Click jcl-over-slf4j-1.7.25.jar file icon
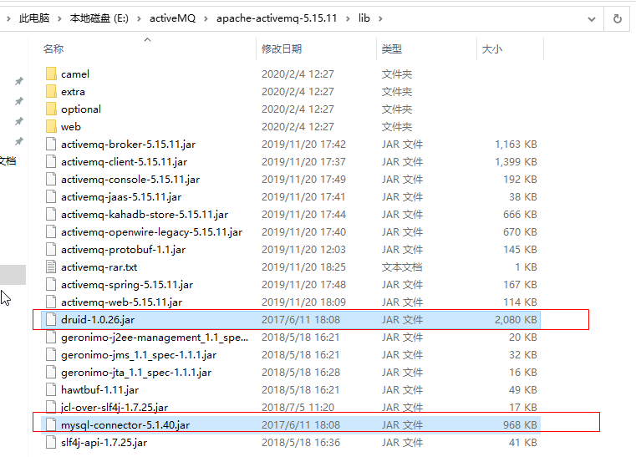Viewport: 636px width, 457px height. [51, 407]
